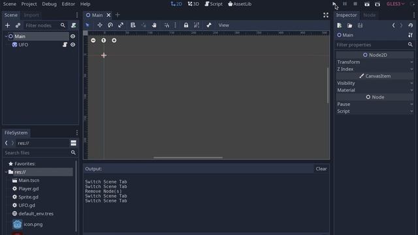Open skeleton bone options icon
The width and height of the screenshot is (418, 235).
209,25
